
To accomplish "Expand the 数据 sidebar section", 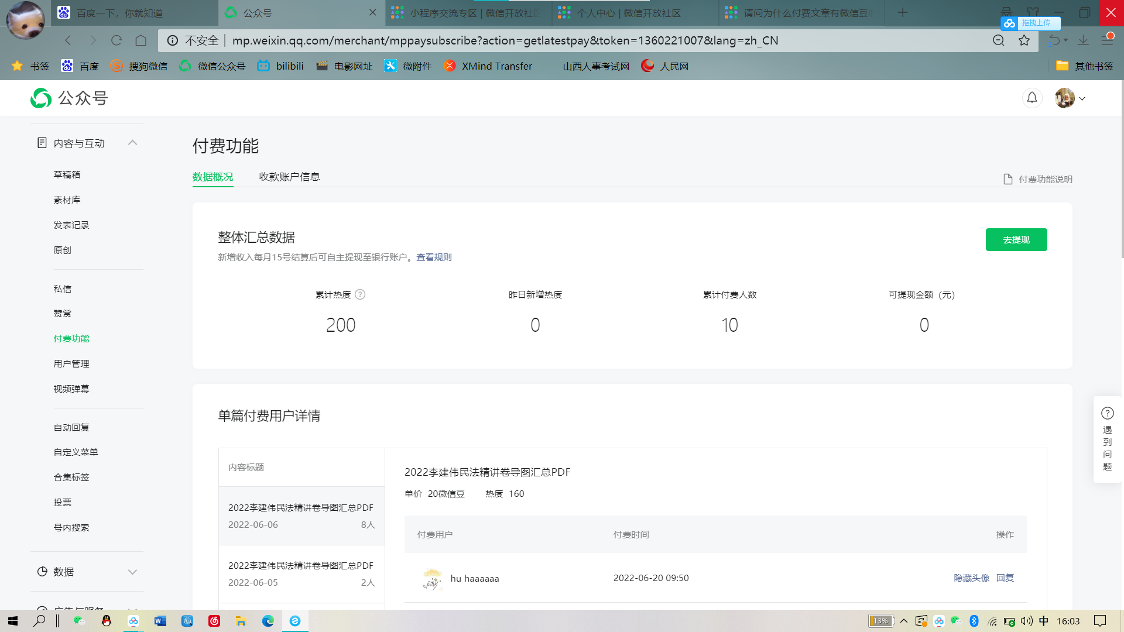I will click(132, 572).
